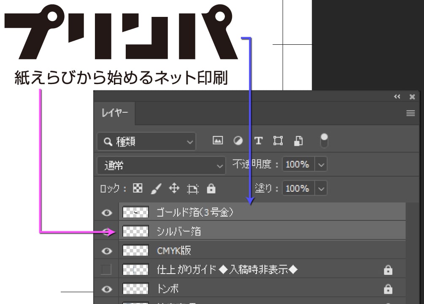The image size is (424, 304).
Task: Filter layers by type text icon
Action: (x=258, y=141)
